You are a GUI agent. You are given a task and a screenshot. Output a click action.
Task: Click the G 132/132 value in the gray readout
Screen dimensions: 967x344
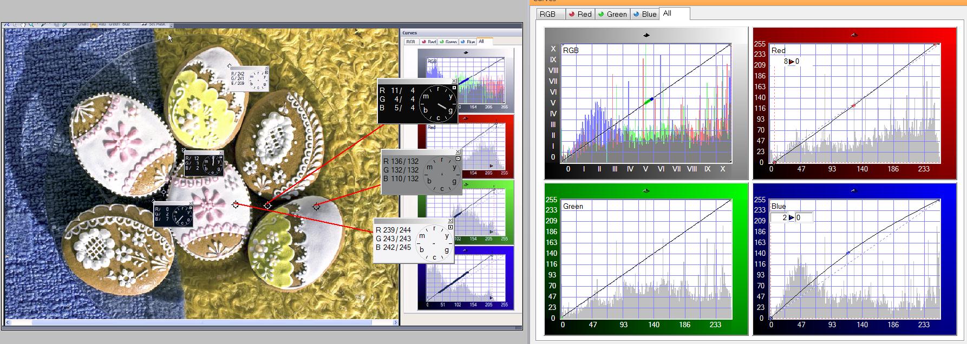(x=401, y=170)
